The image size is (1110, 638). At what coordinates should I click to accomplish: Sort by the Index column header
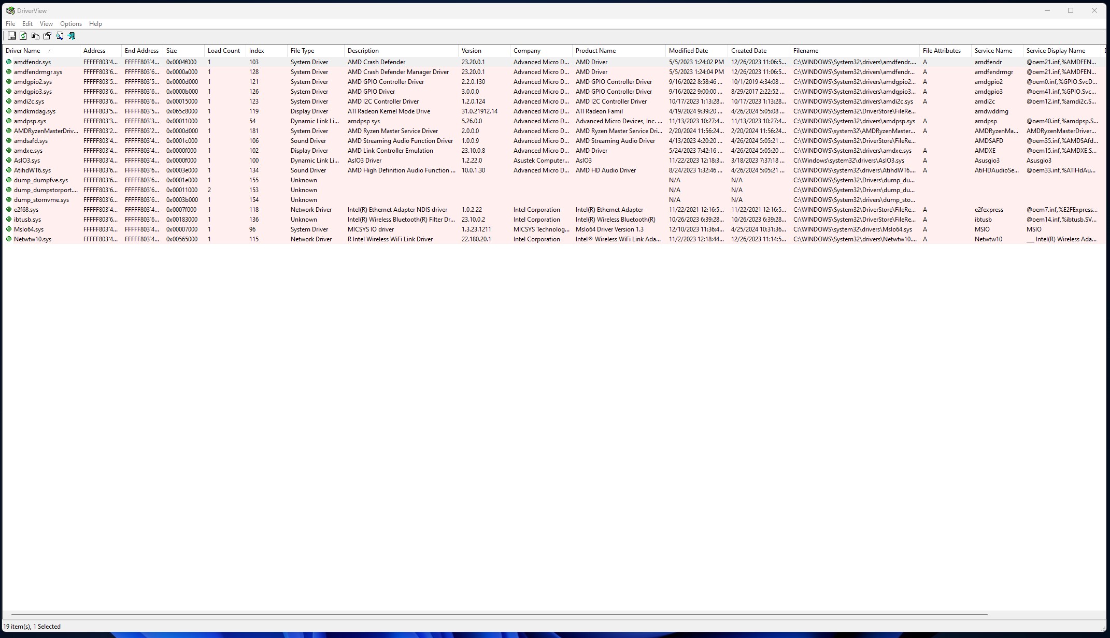pos(266,51)
